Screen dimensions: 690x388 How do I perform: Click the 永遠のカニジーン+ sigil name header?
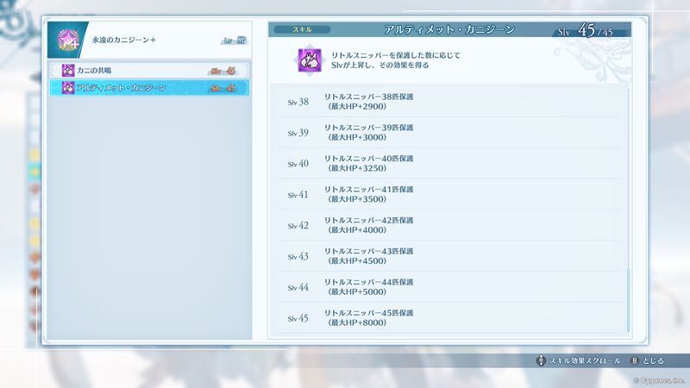(x=124, y=40)
